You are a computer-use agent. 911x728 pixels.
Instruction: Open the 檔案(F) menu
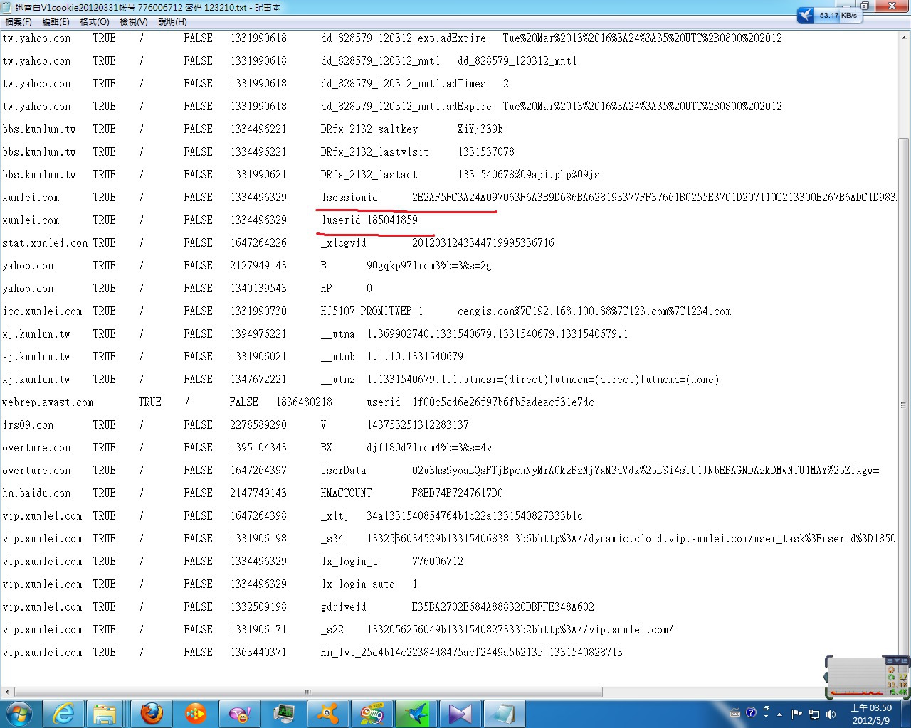tap(19, 22)
